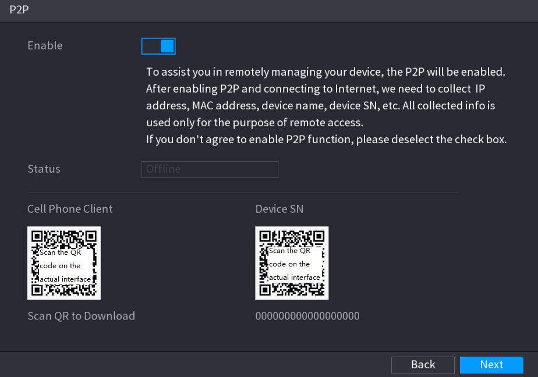Select the Device SN QR code
The image size is (538, 377).
(292, 263)
